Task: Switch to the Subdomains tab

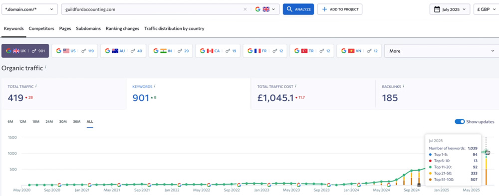Action: tap(88, 28)
